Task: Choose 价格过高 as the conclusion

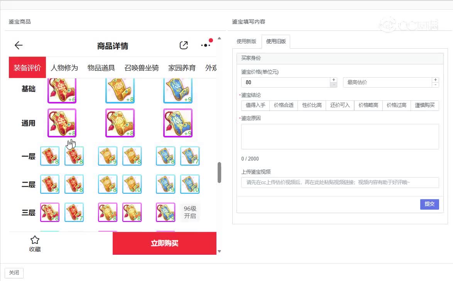Action: pos(397,105)
